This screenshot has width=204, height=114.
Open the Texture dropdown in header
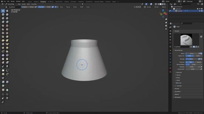(69, 7)
